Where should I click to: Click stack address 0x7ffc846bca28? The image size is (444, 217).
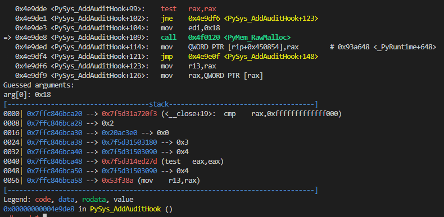coord(55,123)
